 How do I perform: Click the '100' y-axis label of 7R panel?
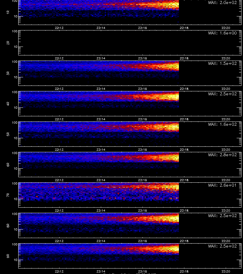tap(15, 184)
